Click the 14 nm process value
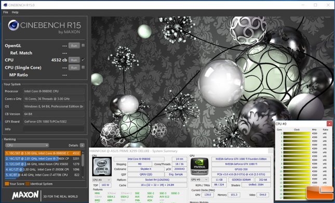 click(x=180, y=159)
